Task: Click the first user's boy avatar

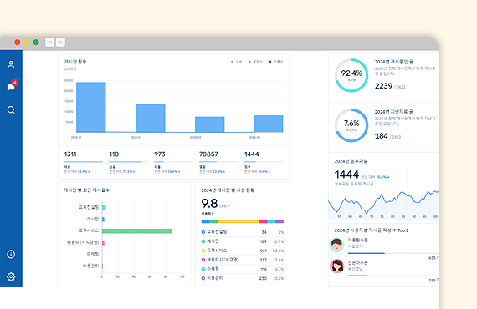Action: tap(336, 245)
